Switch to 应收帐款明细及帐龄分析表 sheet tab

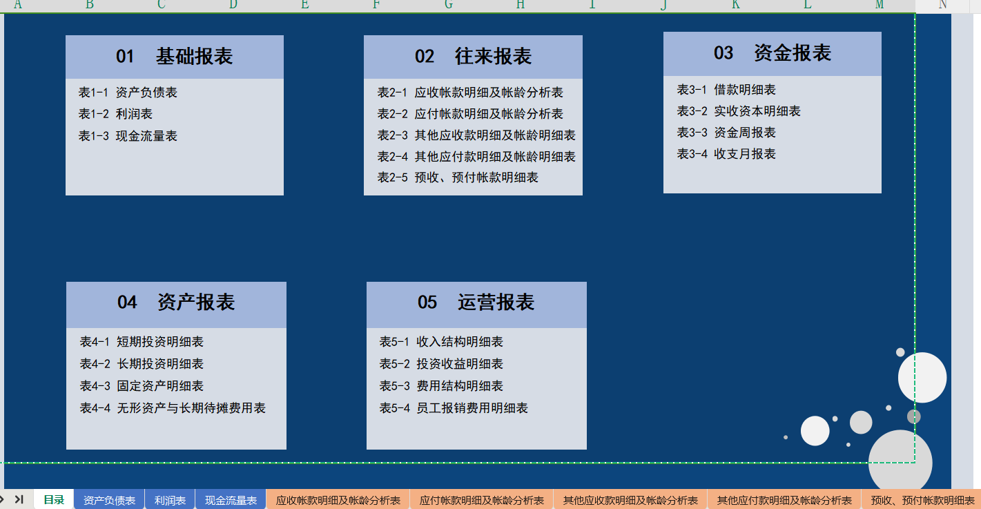[x=338, y=500]
